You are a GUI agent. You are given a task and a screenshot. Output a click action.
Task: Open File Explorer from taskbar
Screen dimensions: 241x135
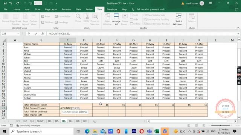click(x=95, y=131)
